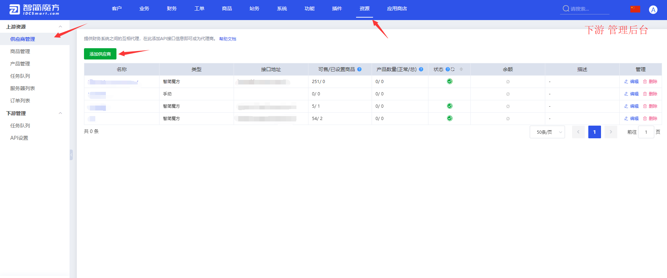Click the green 添加供应商 button

[100, 54]
